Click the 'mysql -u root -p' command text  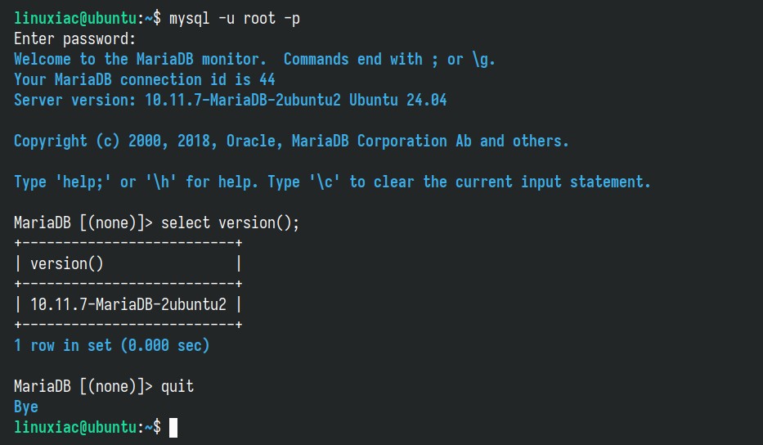235,19
